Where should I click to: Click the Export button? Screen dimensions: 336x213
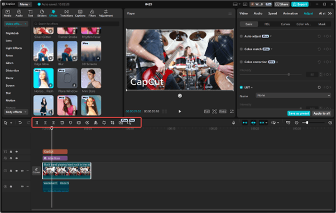tap(300, 4)
